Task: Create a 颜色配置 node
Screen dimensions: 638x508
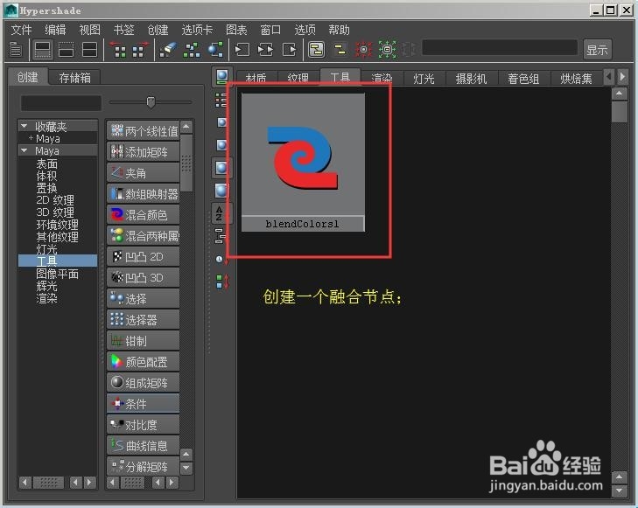Action: point(144,361)
